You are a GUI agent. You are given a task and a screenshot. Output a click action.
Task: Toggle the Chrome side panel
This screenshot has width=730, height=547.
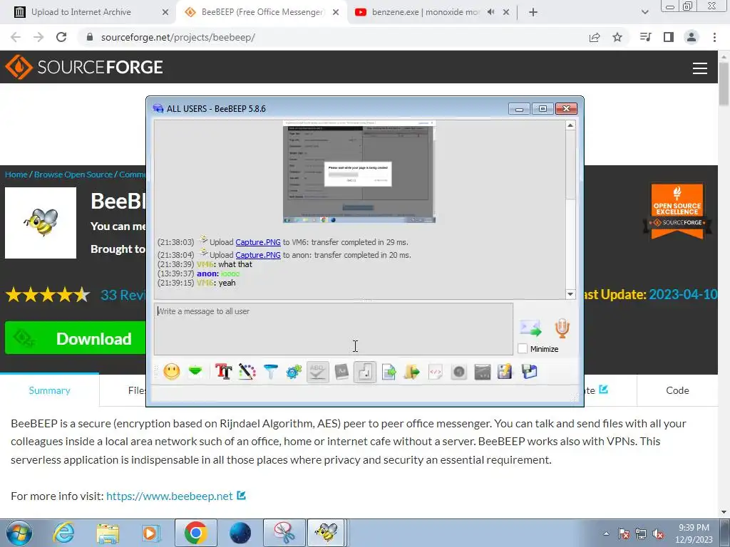point(669,37)
